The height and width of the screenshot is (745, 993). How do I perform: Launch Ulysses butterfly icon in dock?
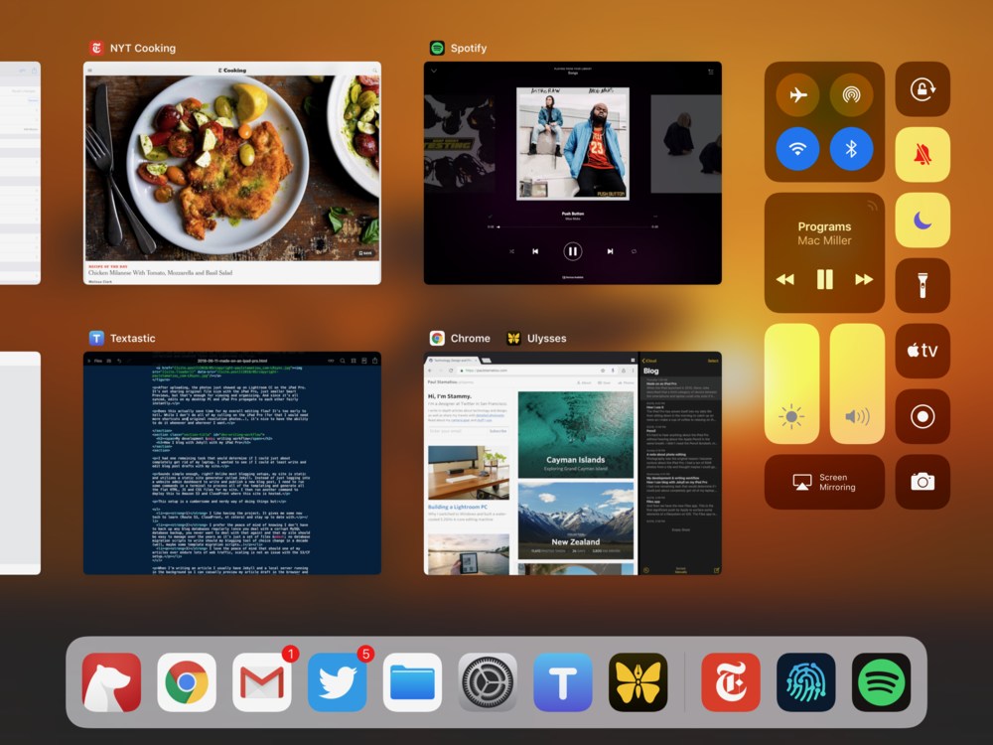pyautogui.click(x=638, y=682)
